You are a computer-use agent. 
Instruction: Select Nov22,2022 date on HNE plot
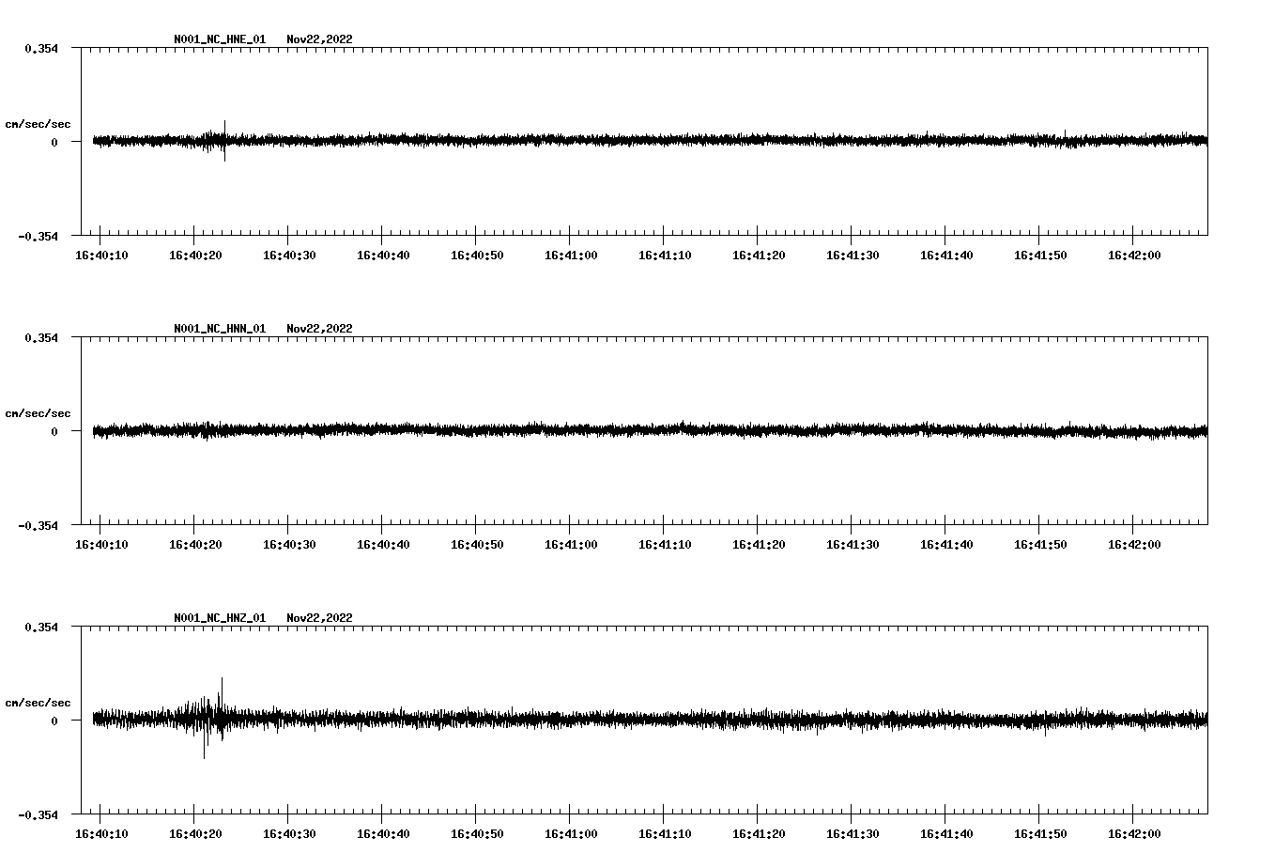pyautogui.click(x=320, y=39)
